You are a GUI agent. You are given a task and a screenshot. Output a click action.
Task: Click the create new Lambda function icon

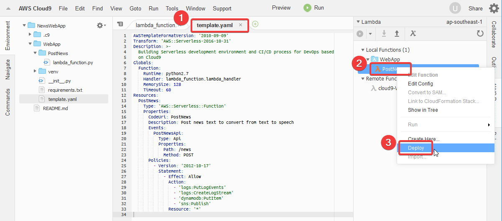413,33
